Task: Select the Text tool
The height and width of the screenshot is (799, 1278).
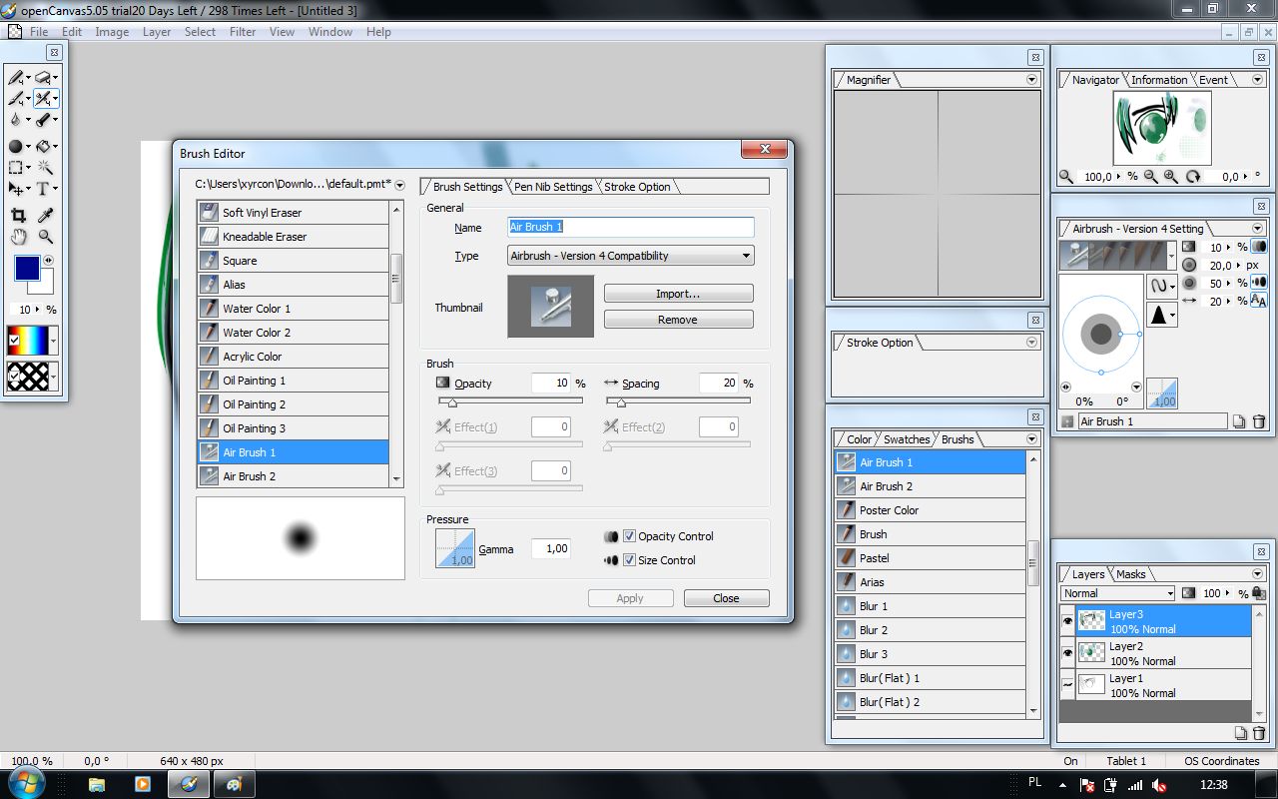Action: [x=43, y=189]
